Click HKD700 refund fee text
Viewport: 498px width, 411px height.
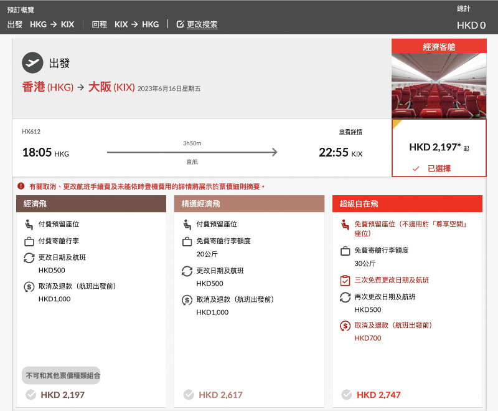click(368, 338)
